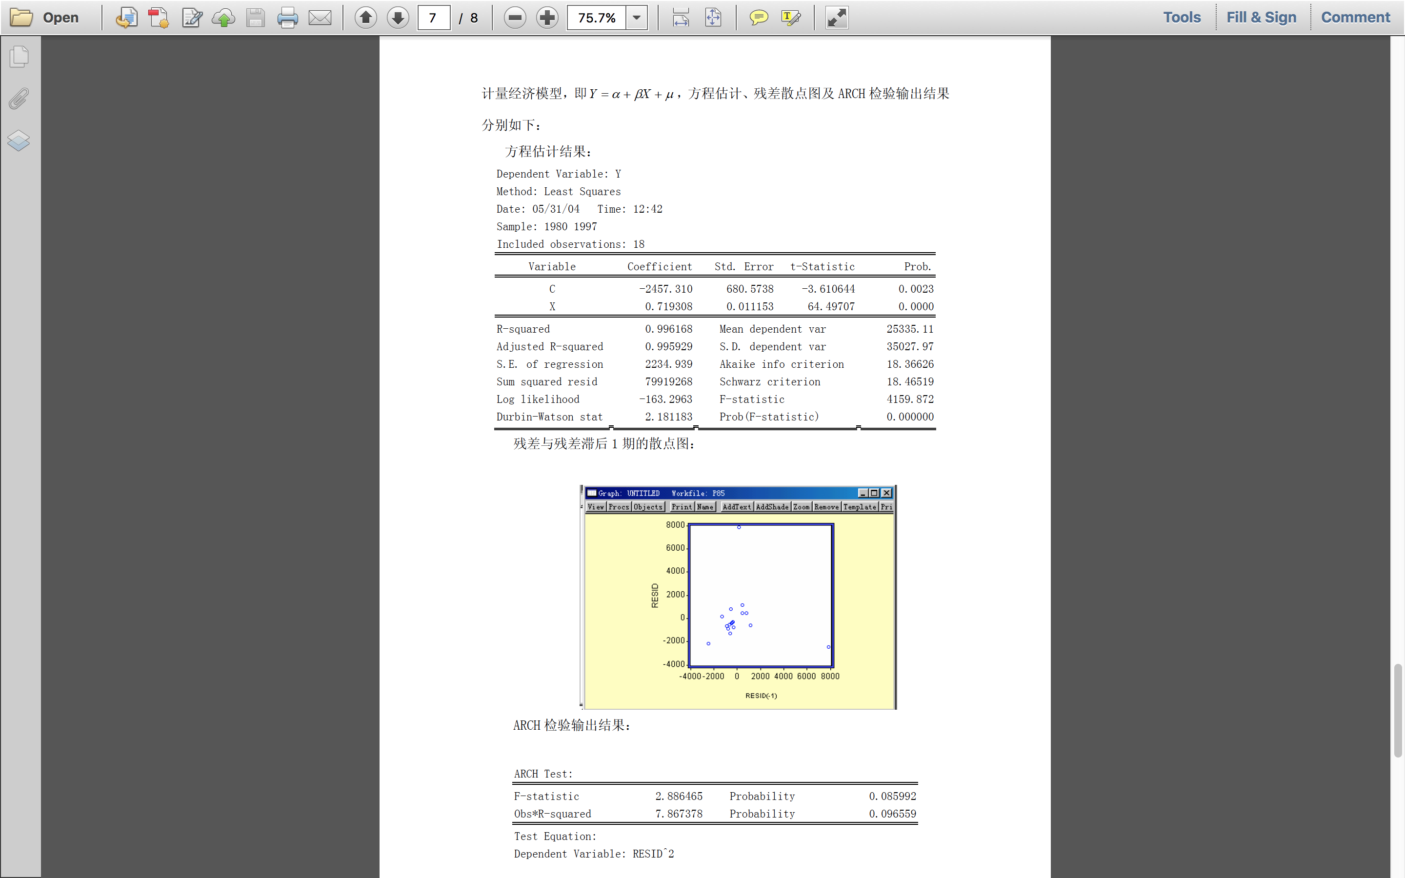Click the Print document icon
This screenshot has width=1405, height=878.
pyautogui.click(x=287, y=18)
